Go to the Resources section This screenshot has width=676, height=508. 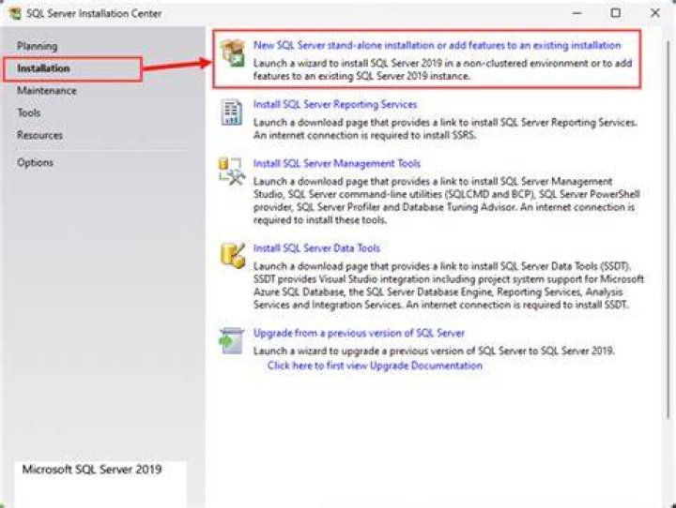[x=39, y=135]
